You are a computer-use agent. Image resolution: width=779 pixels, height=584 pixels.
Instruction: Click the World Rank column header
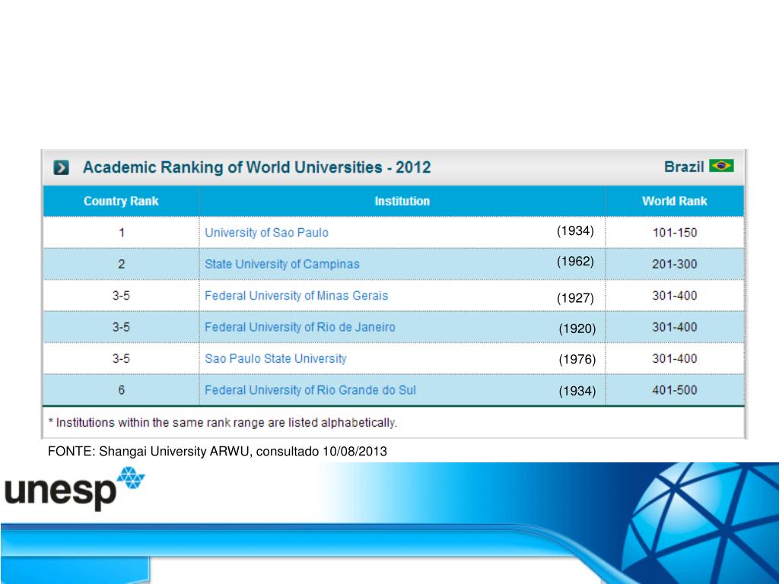coord(674,201)
